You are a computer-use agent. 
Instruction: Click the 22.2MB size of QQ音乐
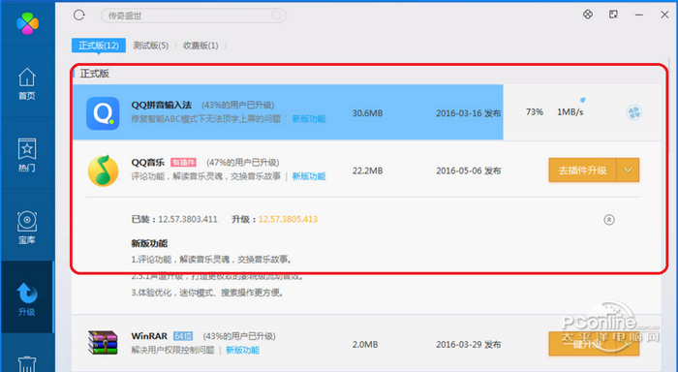367,170
